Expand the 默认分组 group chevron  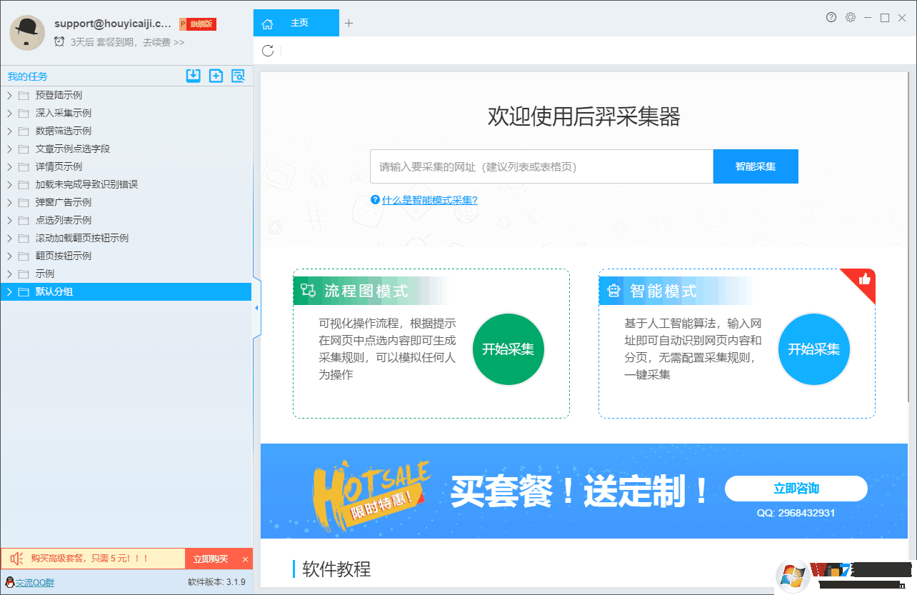(9, 291)
